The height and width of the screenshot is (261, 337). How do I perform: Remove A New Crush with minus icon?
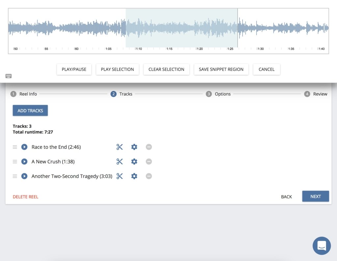coord(149,161)
